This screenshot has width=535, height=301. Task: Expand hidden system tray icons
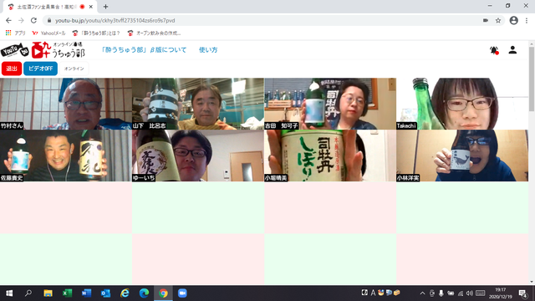click(x=422, y=293)
